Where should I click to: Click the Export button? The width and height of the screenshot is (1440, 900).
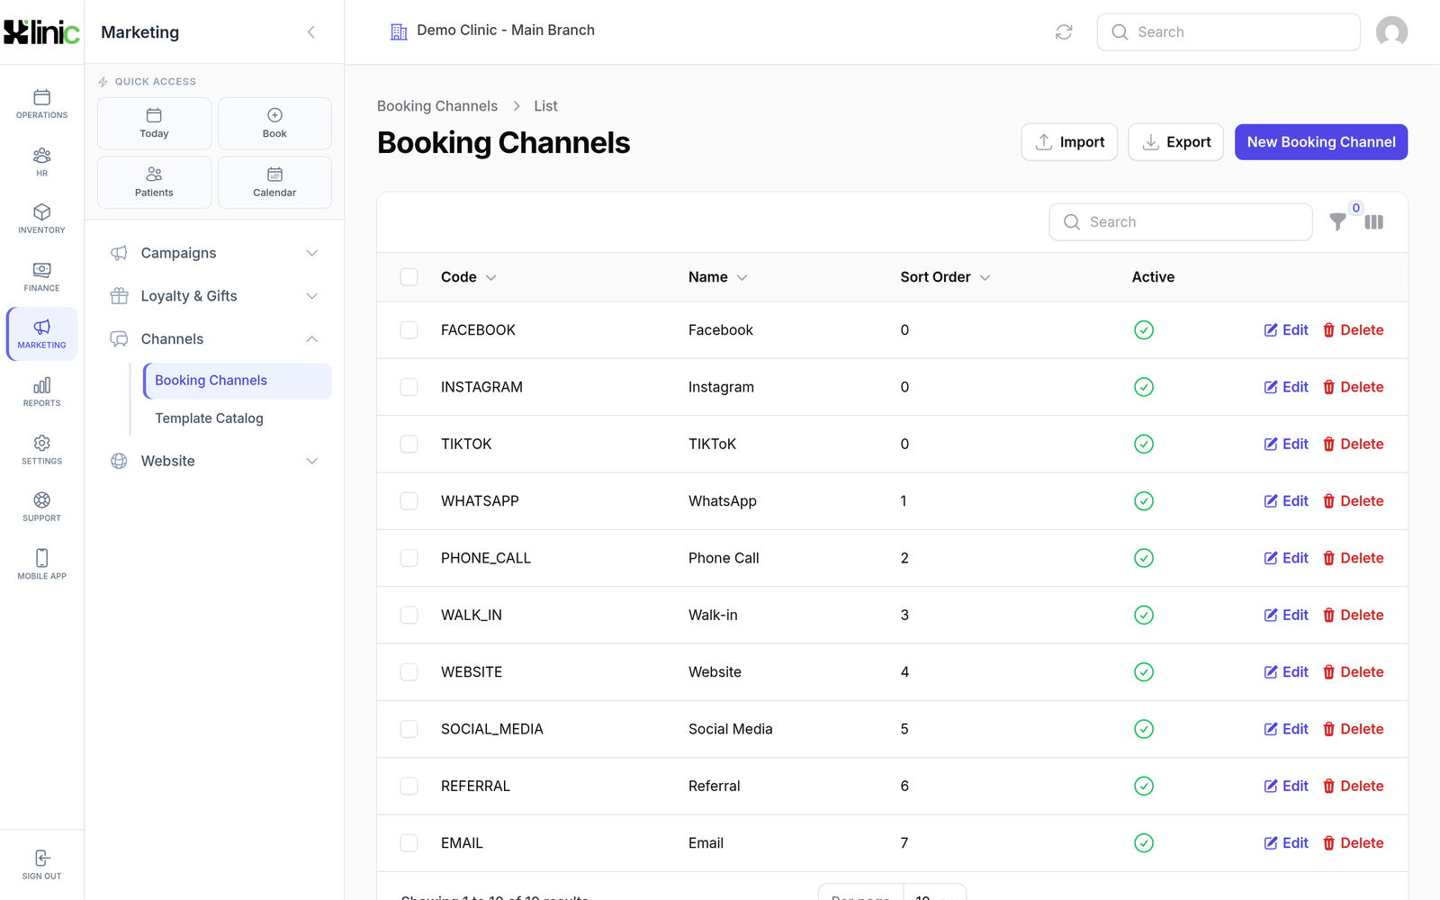1175,142
